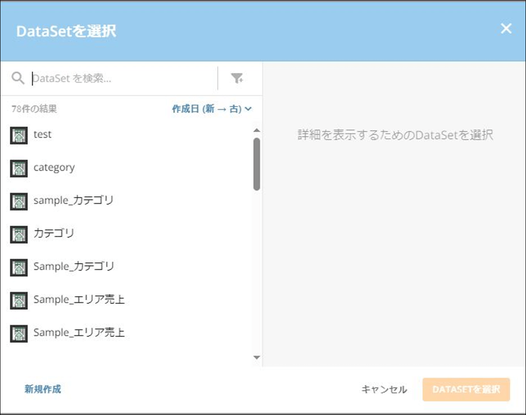Focus the DataSet を検索 search field
Image resolution: width=526 pixels, height=415 pixels.
click(124, 78)
